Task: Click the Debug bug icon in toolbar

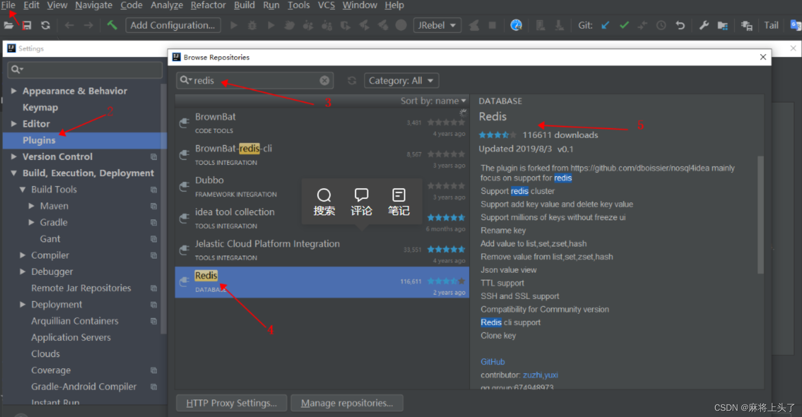Action: (x=252, y=25)
